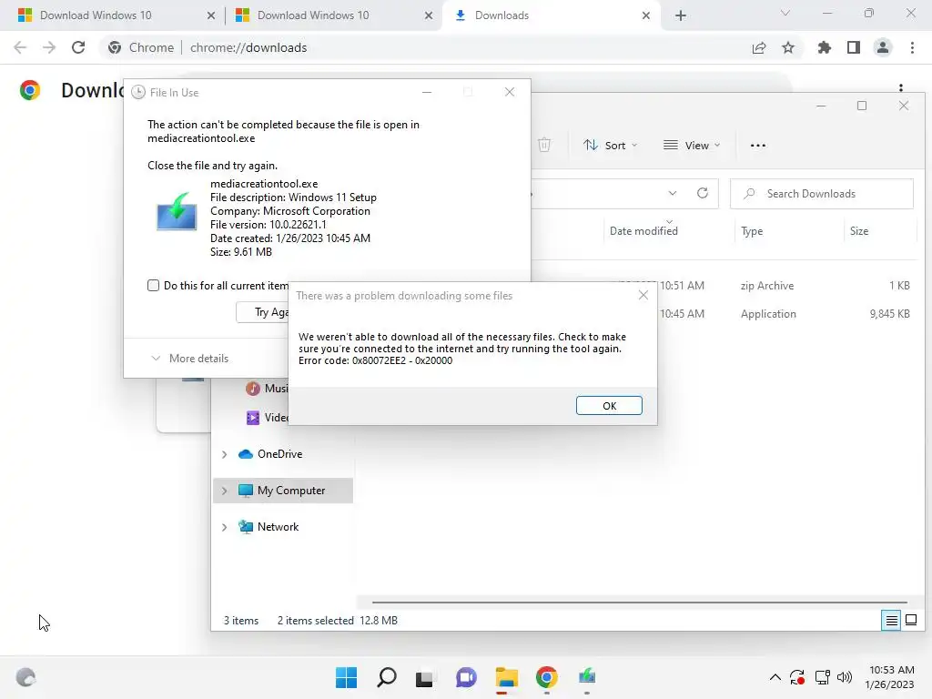The image size is (932, 699).
Task: Open See more options in File Explorer toolbar
Action: coord(758,145)
